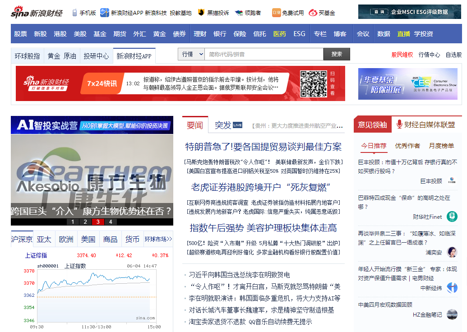Click carousel slide indicator 4
The height and width of the screenshot is (332, 467).
coord(111,222)
